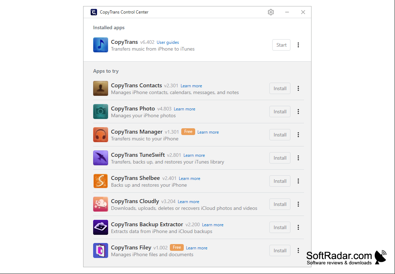Click the Free badge next to CopyTrans Manager

[188, 131]
